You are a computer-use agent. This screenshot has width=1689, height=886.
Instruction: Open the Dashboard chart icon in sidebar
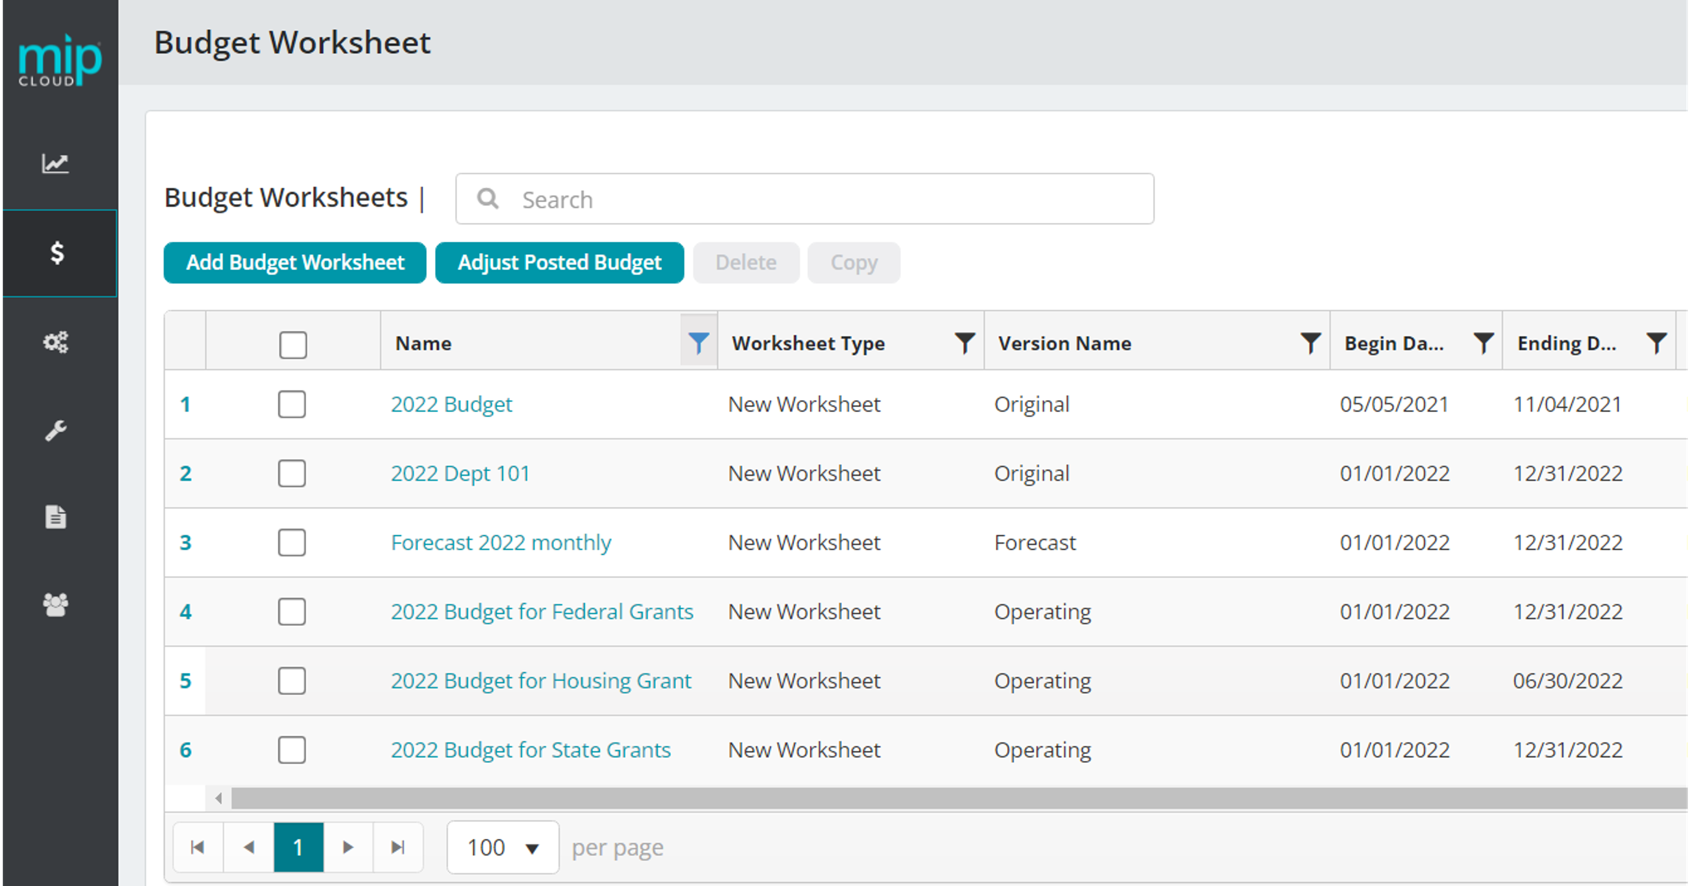coord(56,164)
